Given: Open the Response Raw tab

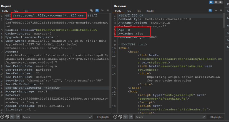Looking at the screenshot, I should [129, 11].
